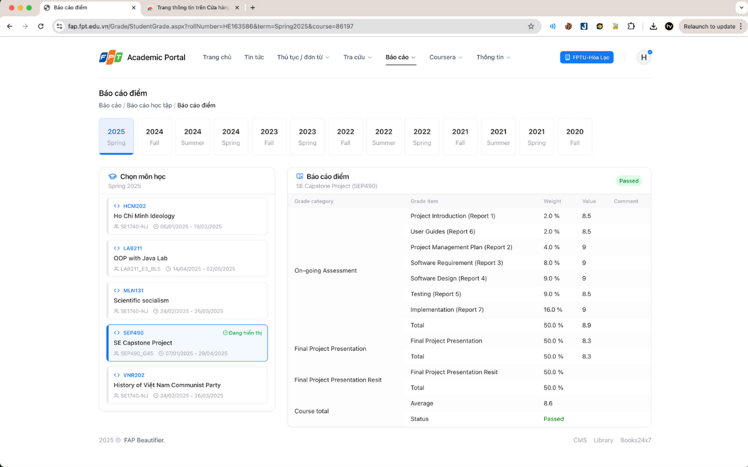Image resolution: width=748 pixels, height=467 pixels.
Task: Click the browser address bar URL
Action: (x=211, y=26)
